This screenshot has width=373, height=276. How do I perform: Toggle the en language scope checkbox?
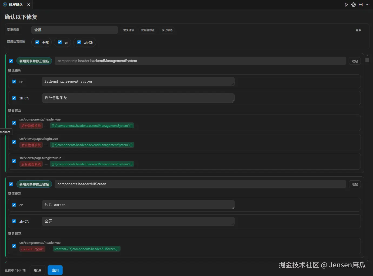tap(60, 42)
